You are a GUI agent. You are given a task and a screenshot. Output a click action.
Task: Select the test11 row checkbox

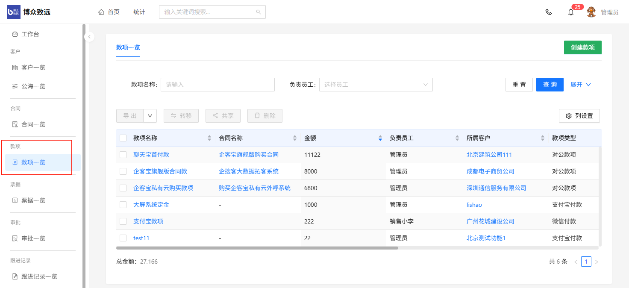[x=123, y=238]
